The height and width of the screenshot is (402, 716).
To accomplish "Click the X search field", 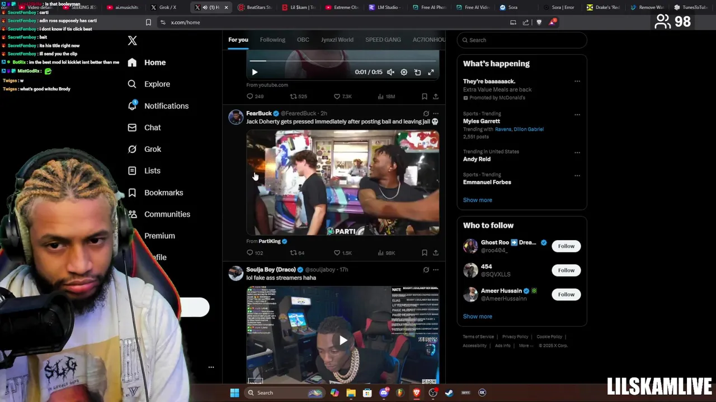I will click(521, 40).
